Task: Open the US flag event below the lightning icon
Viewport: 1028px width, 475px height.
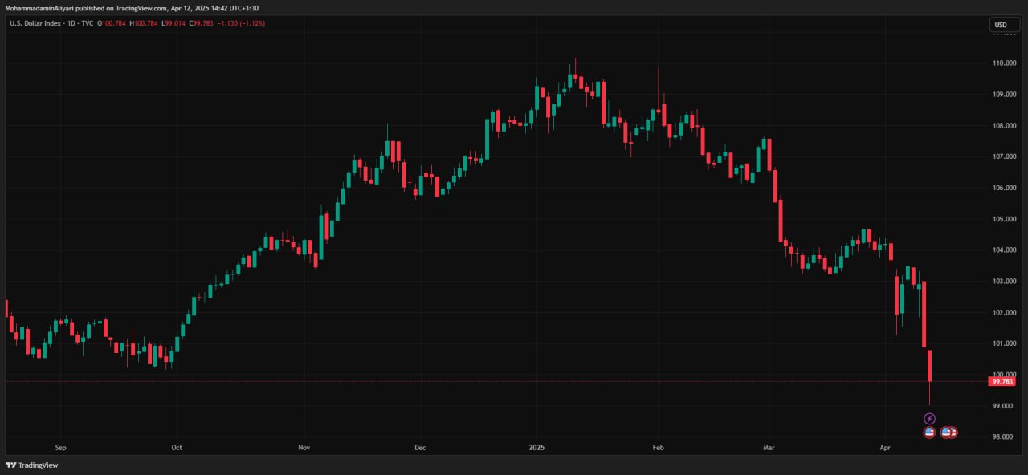Action: (930, 432)
